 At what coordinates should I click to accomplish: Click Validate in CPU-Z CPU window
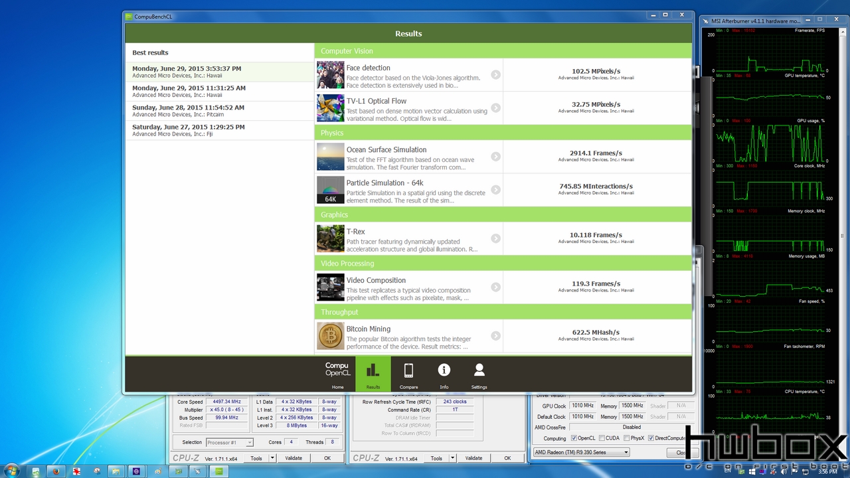[x=294, y=458]
